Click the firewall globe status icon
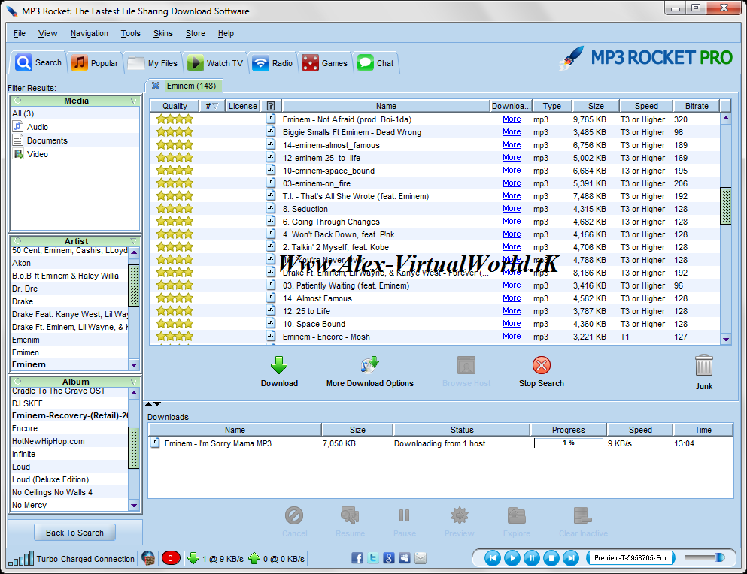 pos(148,558)
